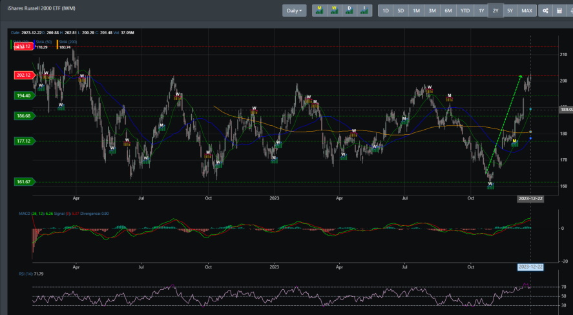The image size is (573, 315).
Task: Click the M marker near August 2023 peak
Action: pos(450,97)
